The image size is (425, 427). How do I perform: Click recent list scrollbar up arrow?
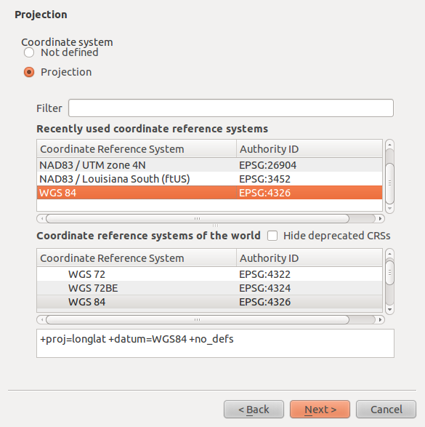tap(389, 145)
